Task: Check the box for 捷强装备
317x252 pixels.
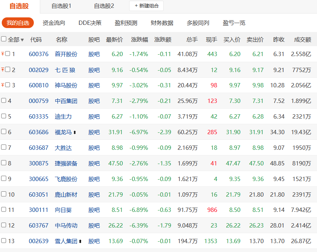Action: click(4, 163)
